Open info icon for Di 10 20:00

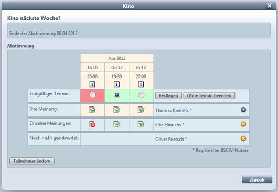tap(92, 84)
